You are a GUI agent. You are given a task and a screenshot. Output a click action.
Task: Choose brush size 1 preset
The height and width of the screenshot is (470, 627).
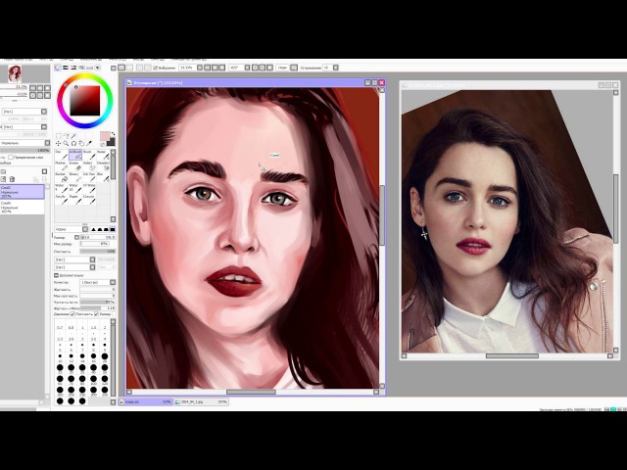coord(82,322)
